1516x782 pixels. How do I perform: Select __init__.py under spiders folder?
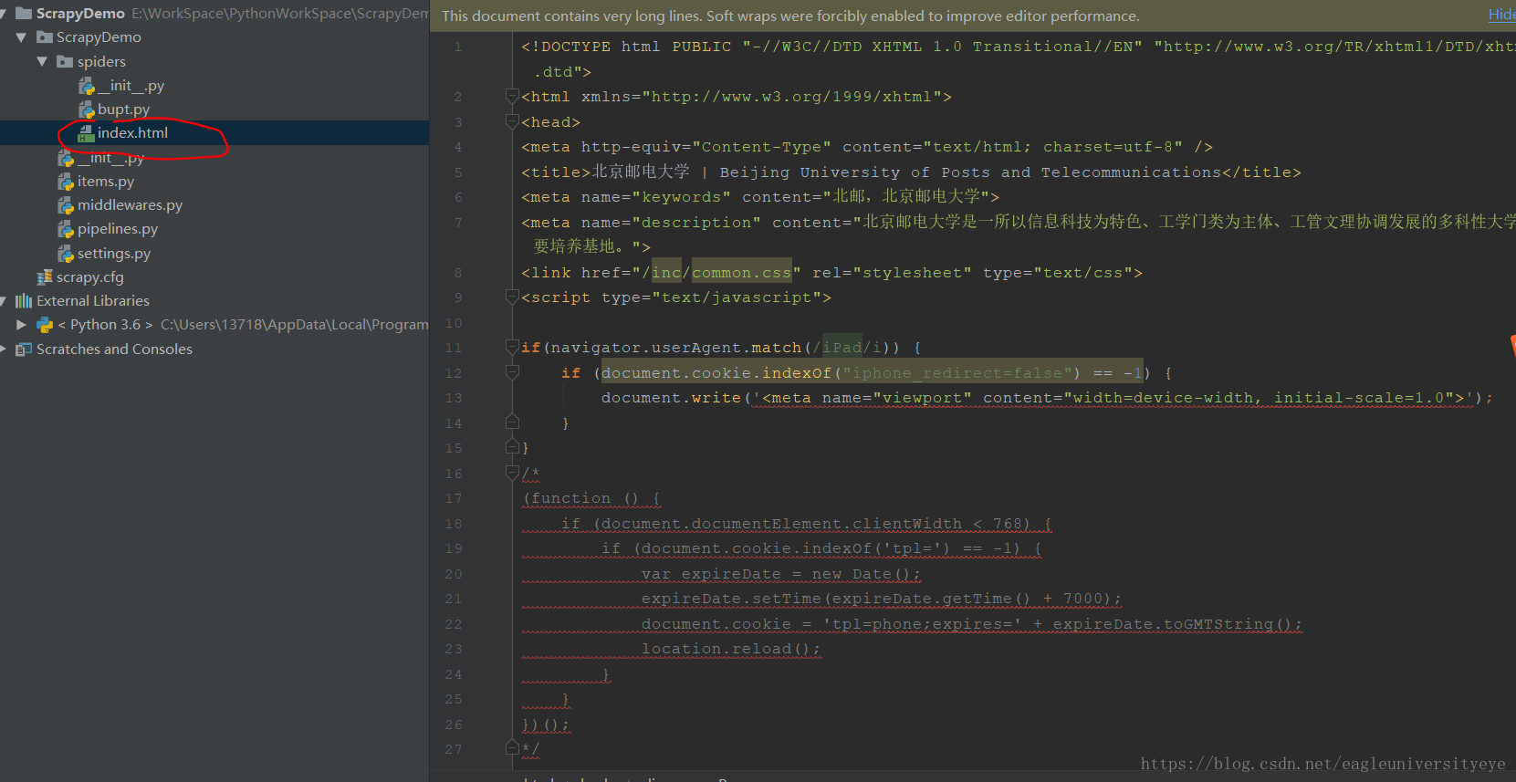pos(131,86)
